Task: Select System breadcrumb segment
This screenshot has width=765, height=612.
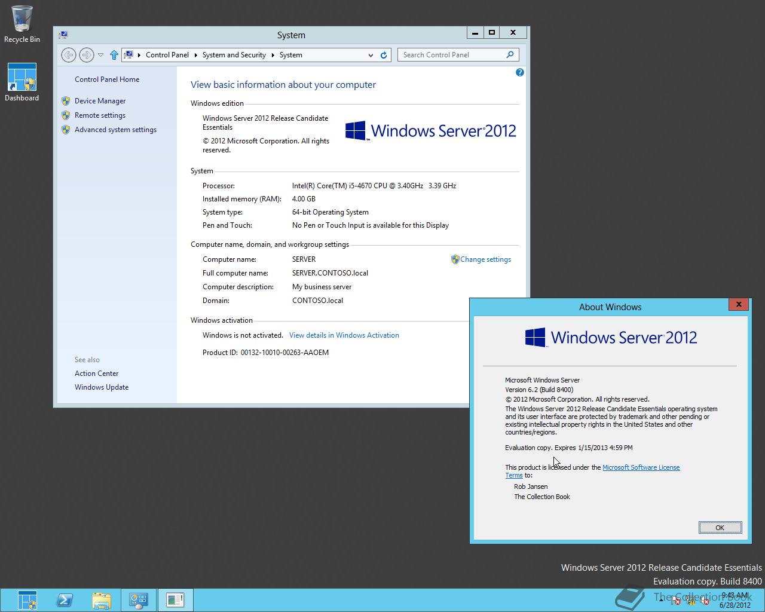Action: coord(290,55)
